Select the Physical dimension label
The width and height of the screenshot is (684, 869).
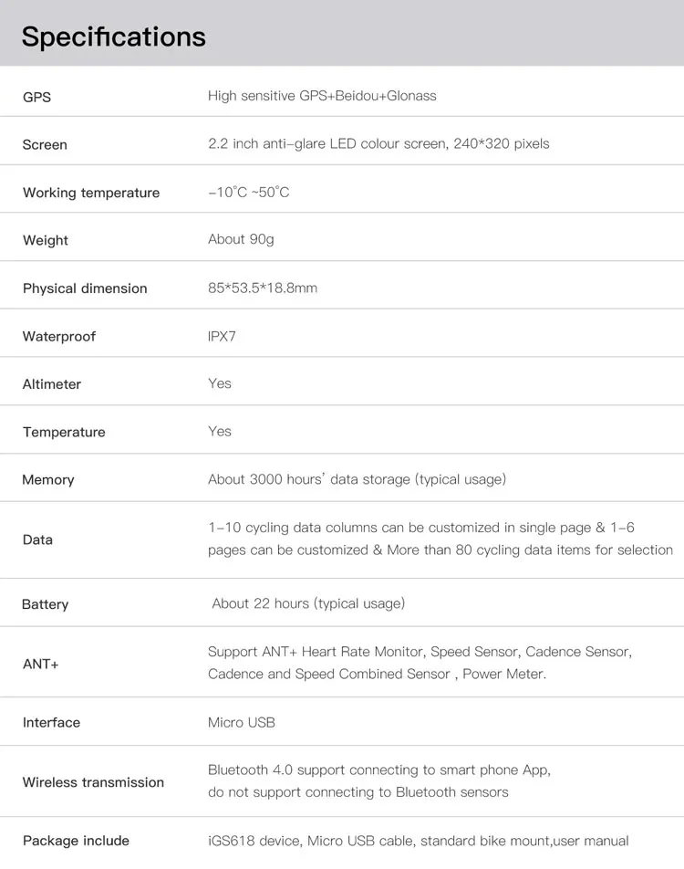(85, 288)
